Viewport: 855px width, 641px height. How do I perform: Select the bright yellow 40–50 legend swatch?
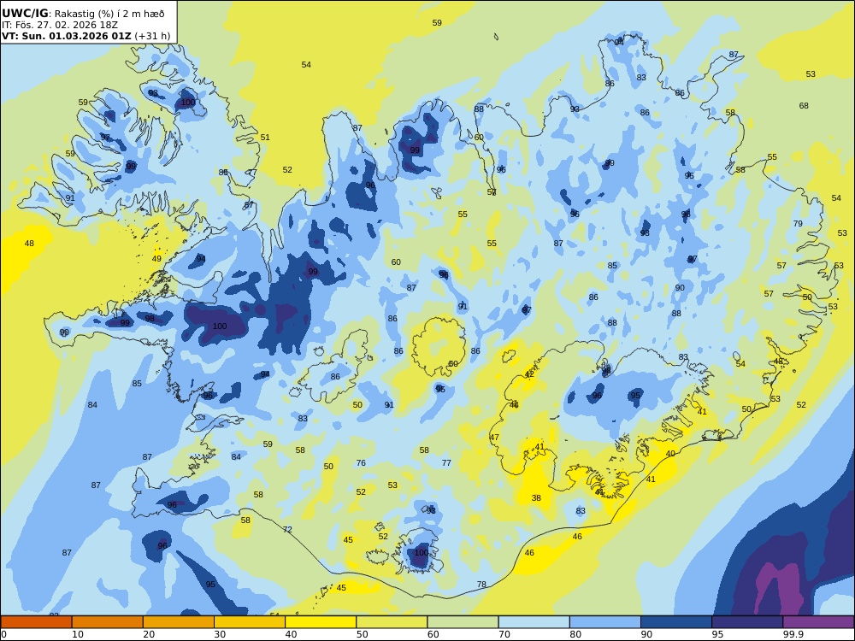point(321,622)
